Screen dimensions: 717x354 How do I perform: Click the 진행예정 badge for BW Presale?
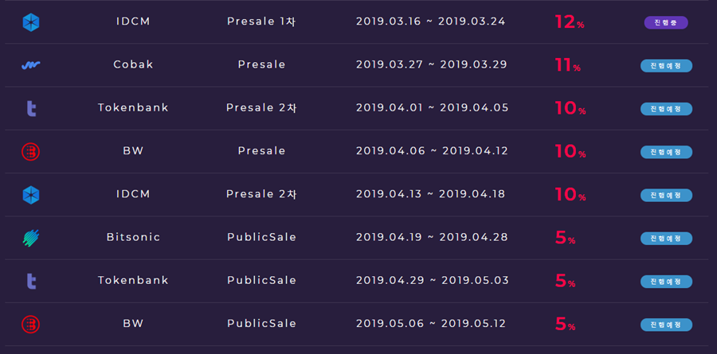[666, 151]
